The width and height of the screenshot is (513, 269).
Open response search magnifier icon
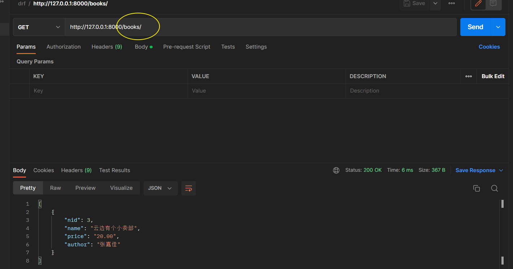495,188
